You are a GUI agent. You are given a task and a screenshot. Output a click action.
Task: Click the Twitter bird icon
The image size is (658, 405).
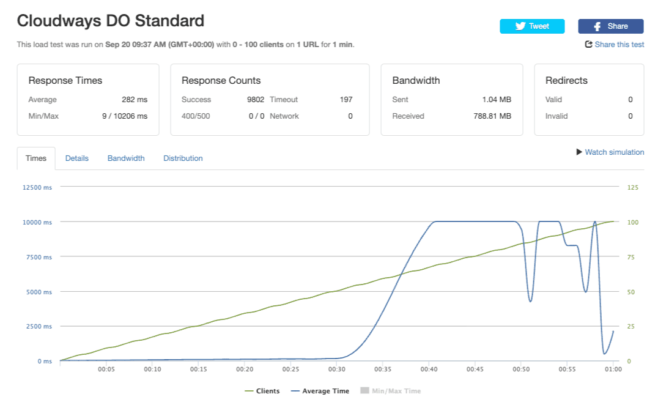pyautogui.click(x=520, y=26)
